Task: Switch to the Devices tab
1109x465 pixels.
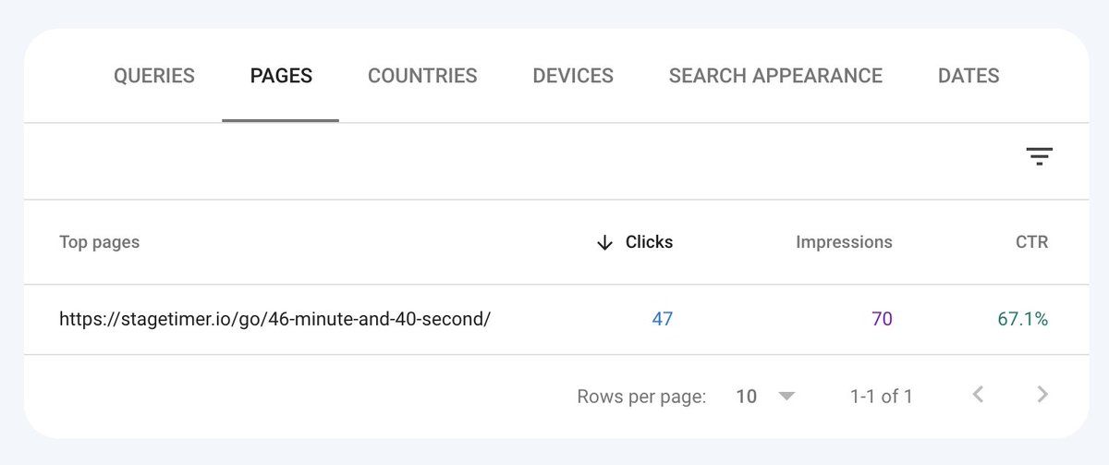Action: click(573, 76)
